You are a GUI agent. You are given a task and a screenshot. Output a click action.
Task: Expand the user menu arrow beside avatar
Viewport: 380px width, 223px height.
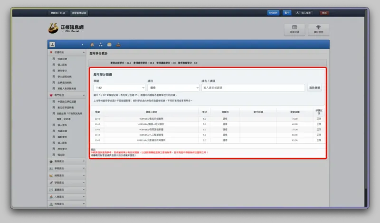click(82, 45)
